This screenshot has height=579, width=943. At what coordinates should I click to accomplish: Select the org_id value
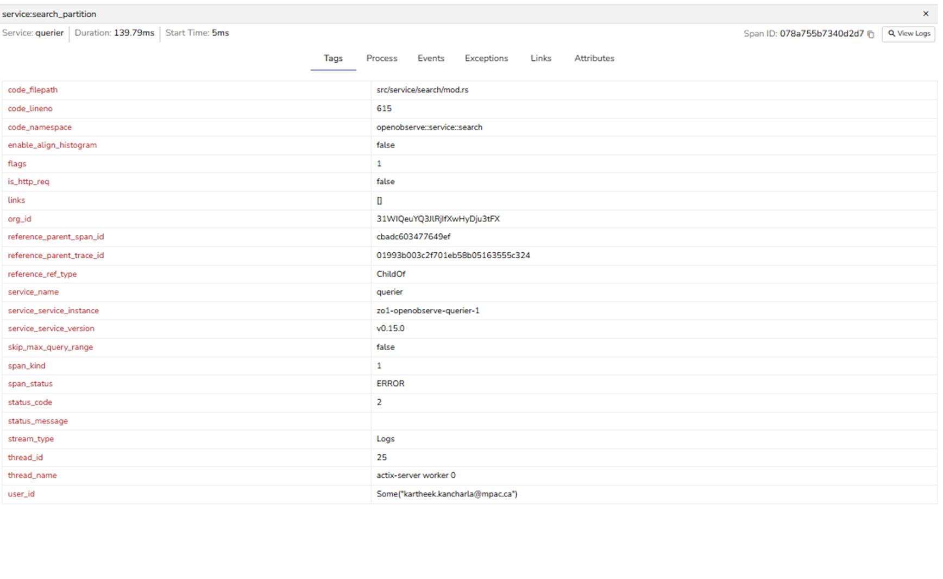pyautogui.click(x=438, y=219)
